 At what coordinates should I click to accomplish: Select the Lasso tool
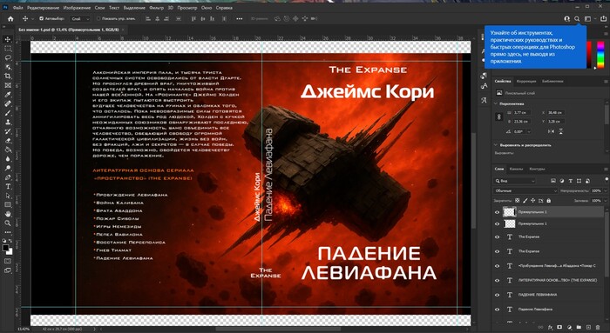click(8, 57)
